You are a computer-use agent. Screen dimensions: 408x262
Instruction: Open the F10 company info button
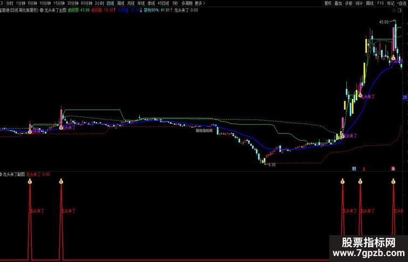coord(380,3)
